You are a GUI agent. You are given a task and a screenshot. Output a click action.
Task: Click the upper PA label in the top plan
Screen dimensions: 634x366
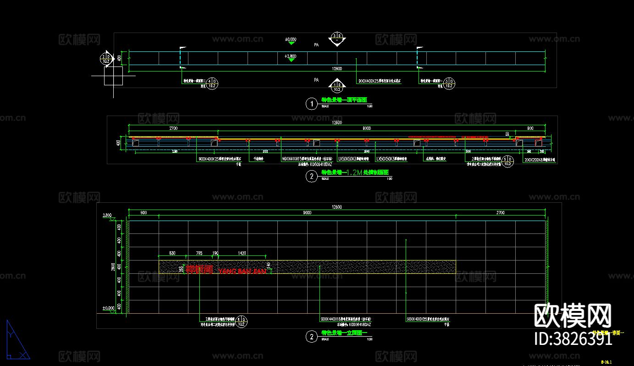316,45
